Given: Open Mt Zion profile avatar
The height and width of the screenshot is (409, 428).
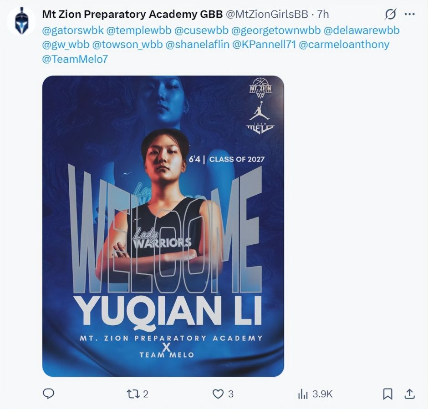Looking at the screenshot, I should pos(21,21).
